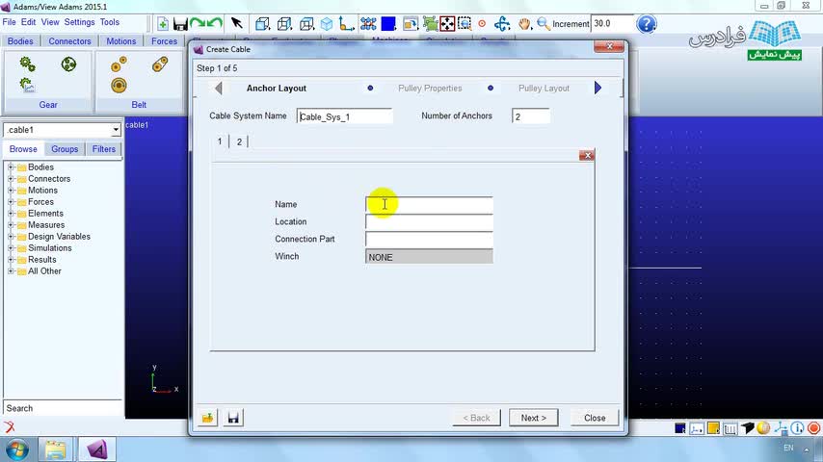Expand the Forces tree folder
Image resolution: width=823 pixels, height=462 pixels.
[x=11, y=202]
